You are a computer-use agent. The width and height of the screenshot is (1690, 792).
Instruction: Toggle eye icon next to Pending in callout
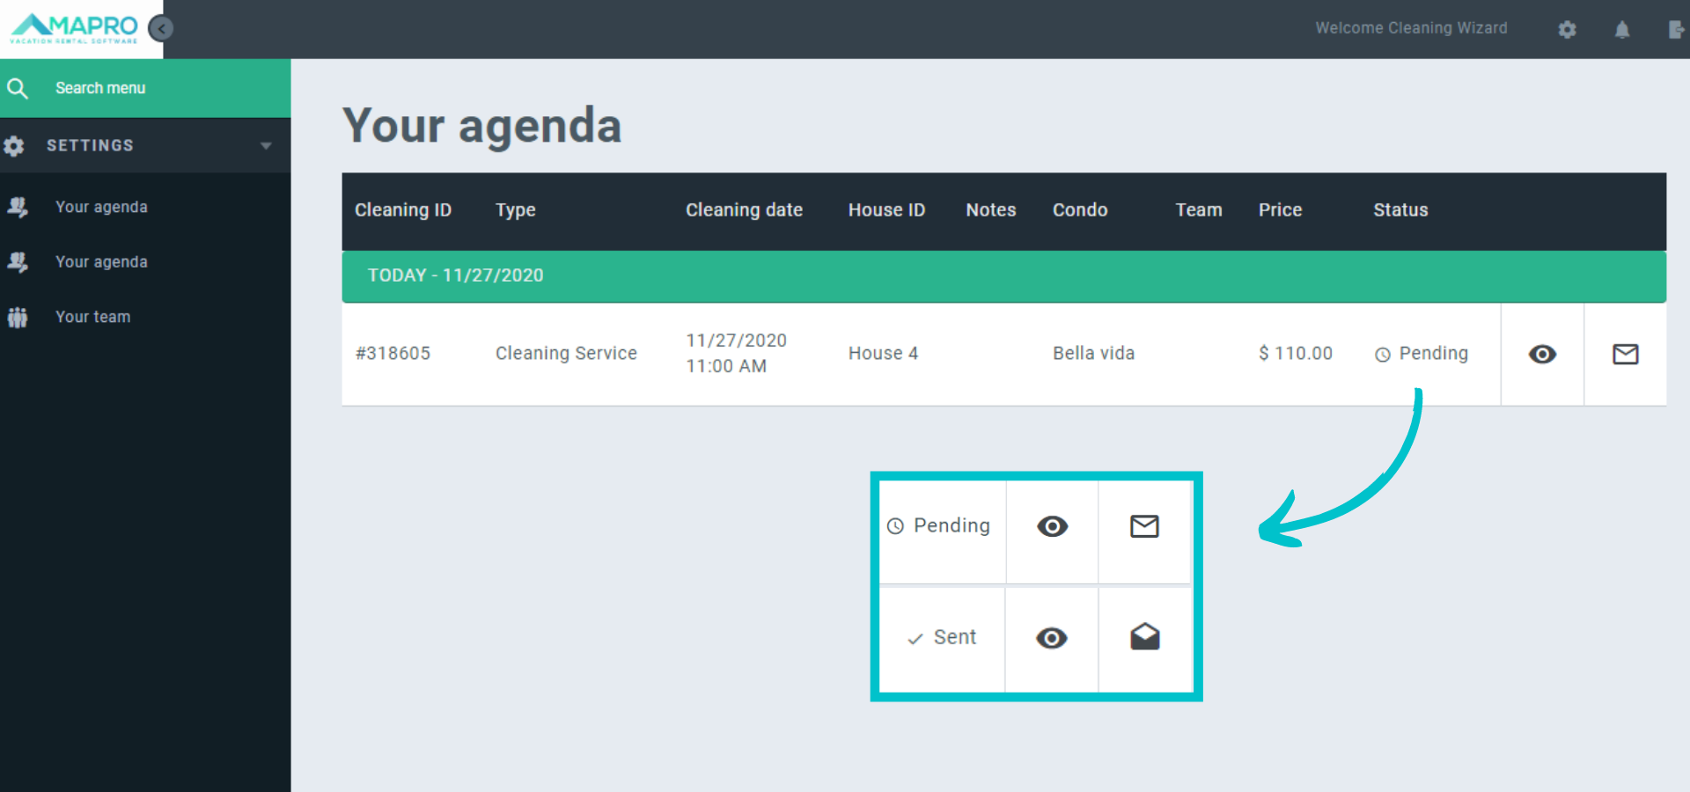pos(1052,526)
